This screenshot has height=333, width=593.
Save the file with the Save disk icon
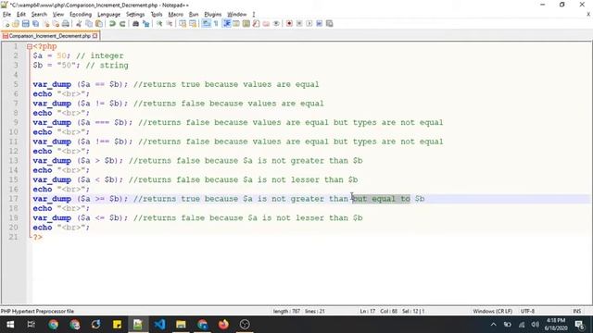(x=26, y=24)
